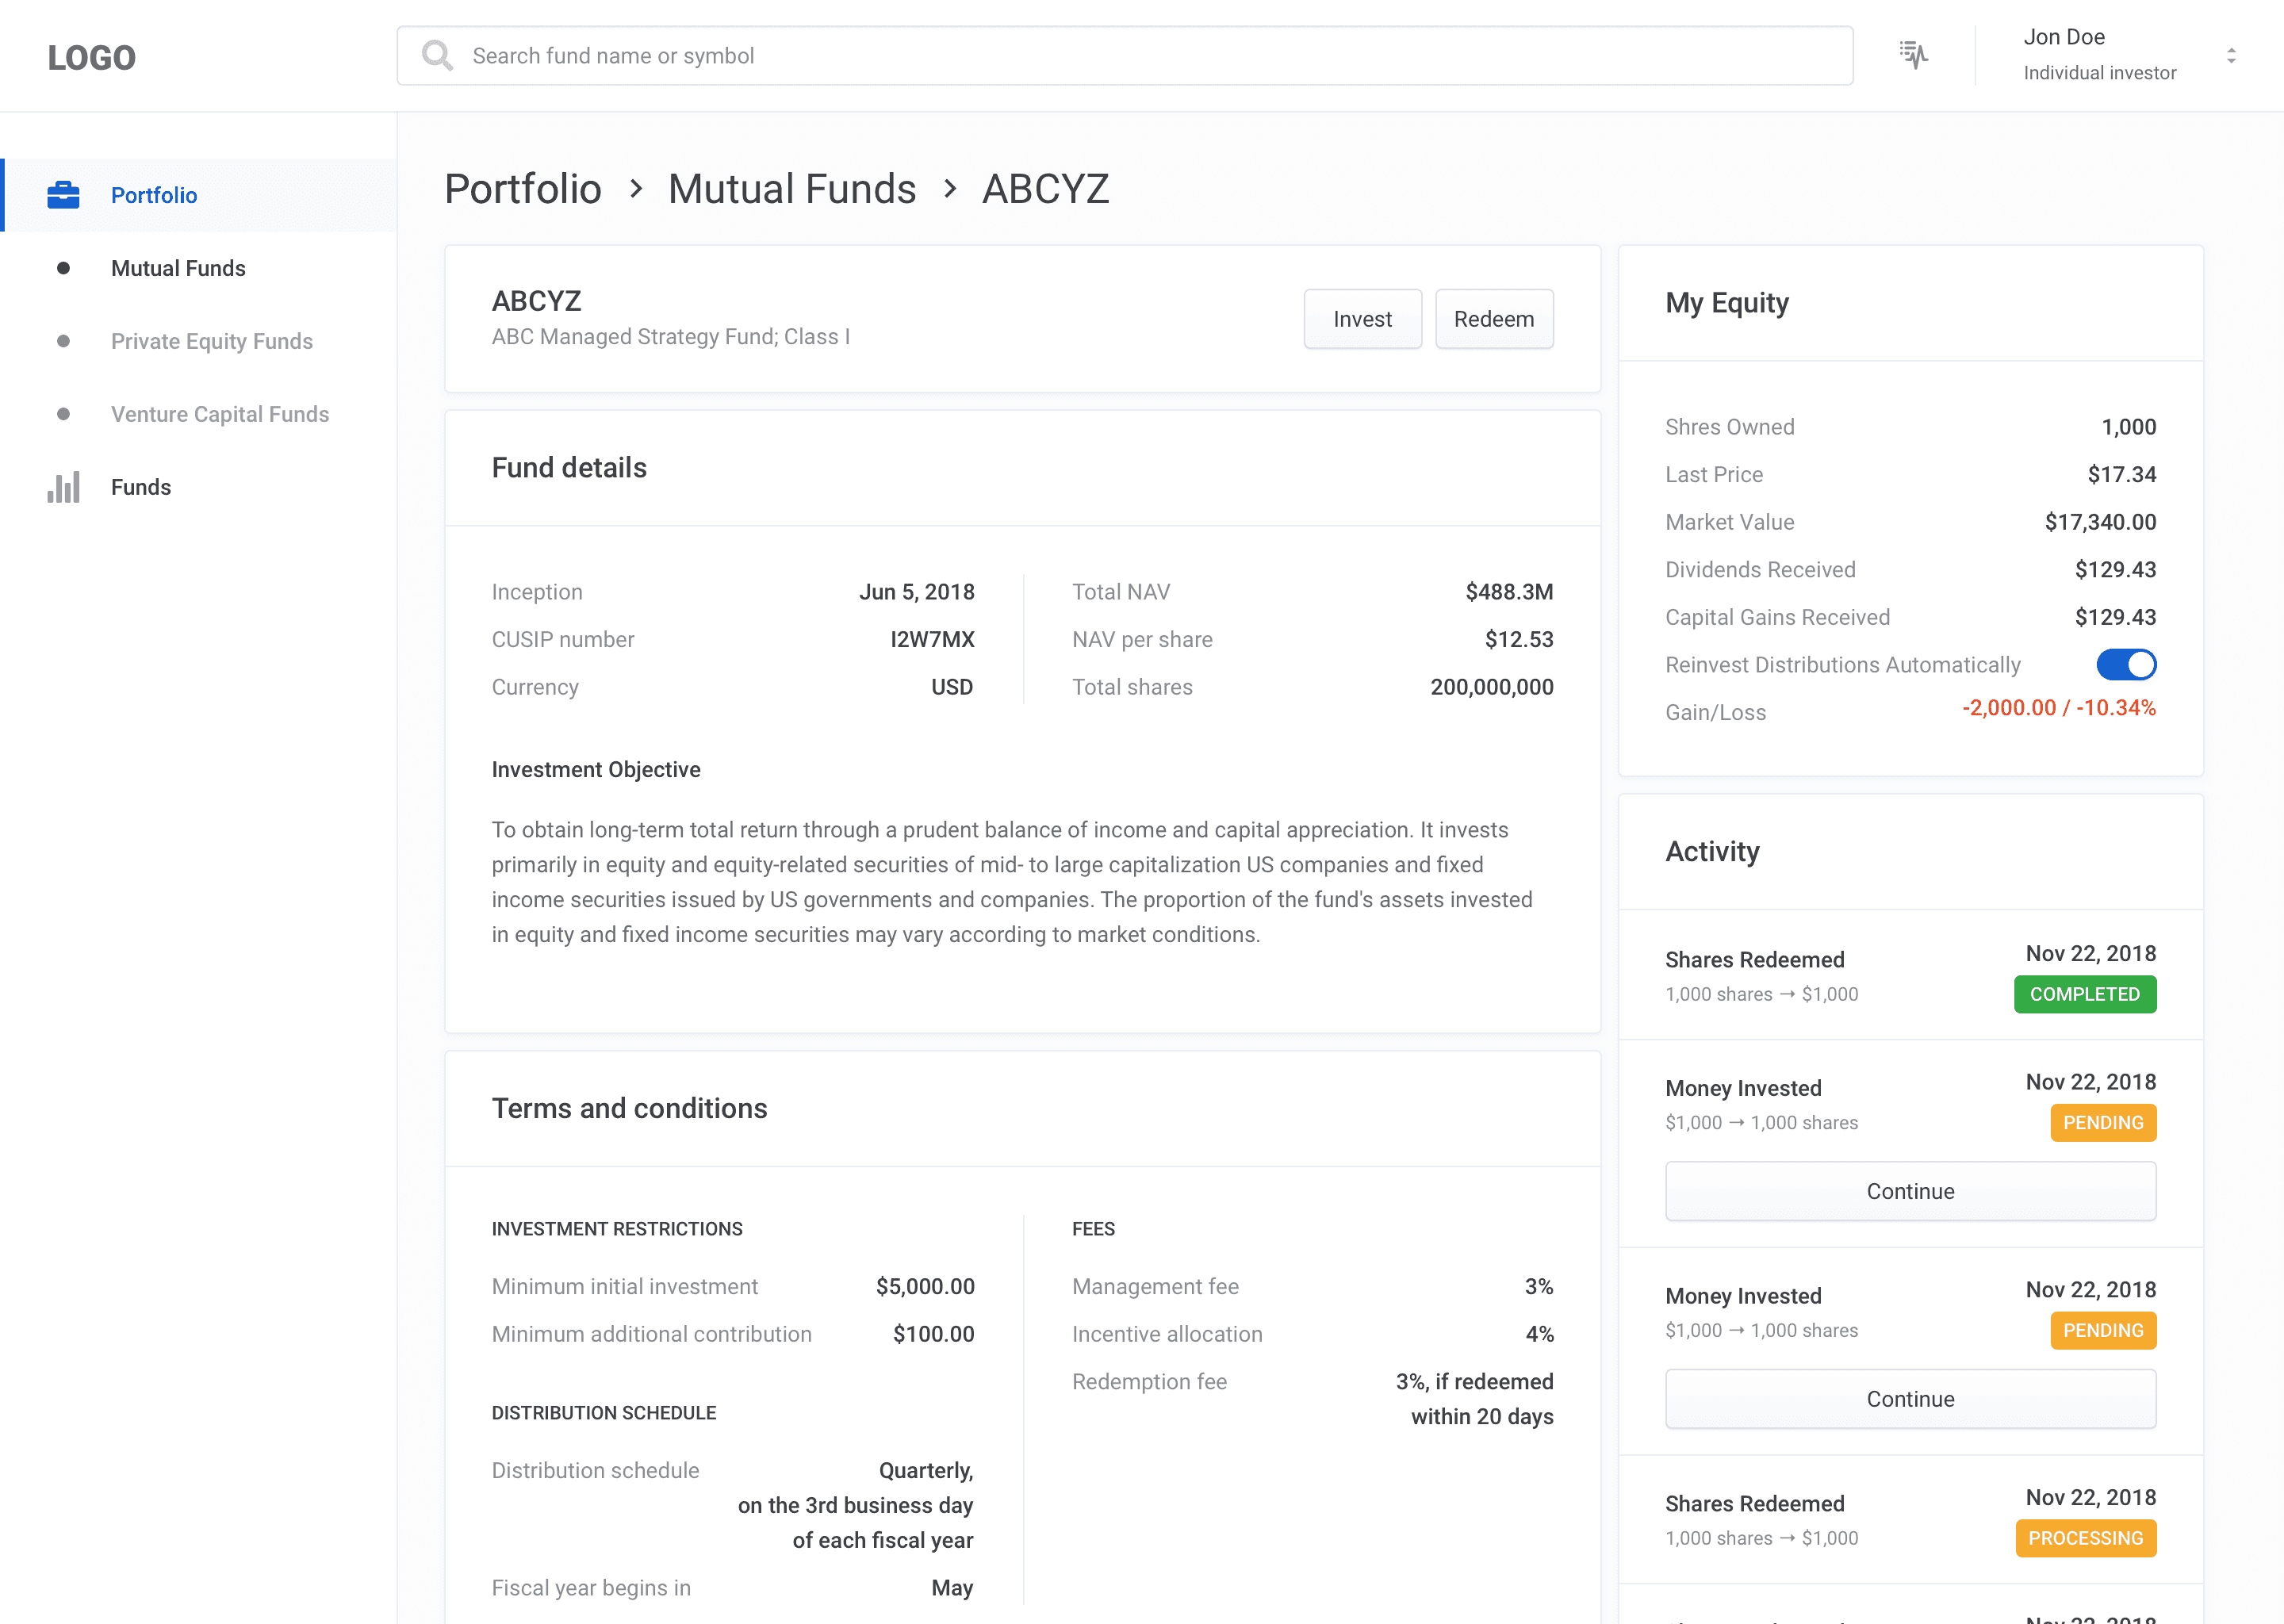The height and width of the screenshot is (1624, 2284).
Task: Click the COMPLETED status badge
Action: [2085, 994]
